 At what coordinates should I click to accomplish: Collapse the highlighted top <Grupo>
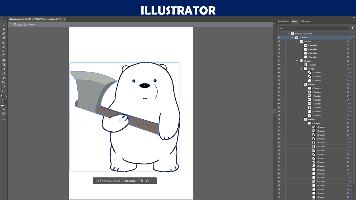coord(293,37)
